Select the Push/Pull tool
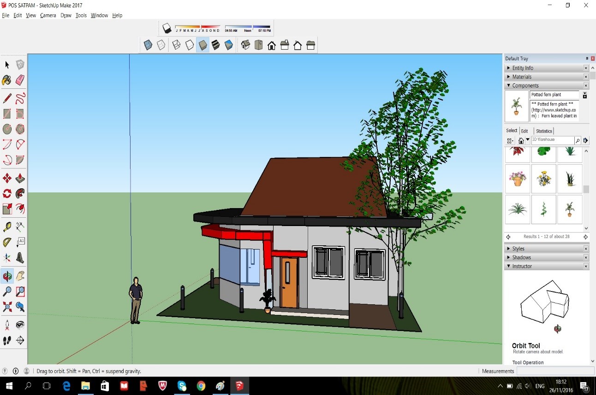This screenshot has height=395, width=596. (20, 178)
